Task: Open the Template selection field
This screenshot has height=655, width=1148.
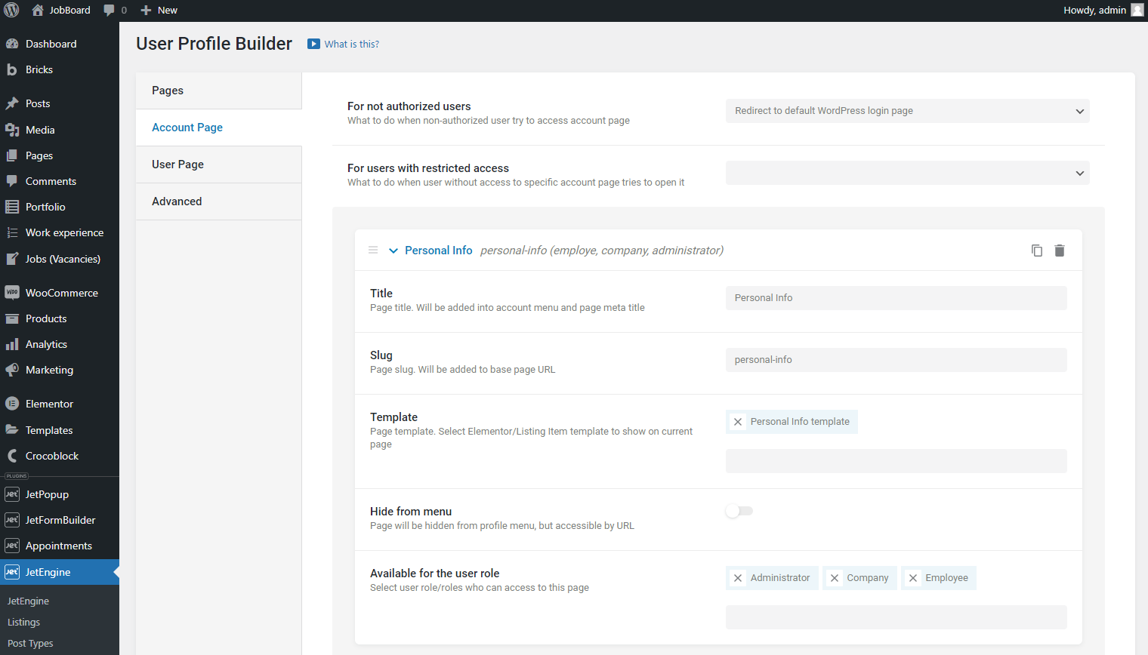Action: pyautogui.click(x=896, y=461)
